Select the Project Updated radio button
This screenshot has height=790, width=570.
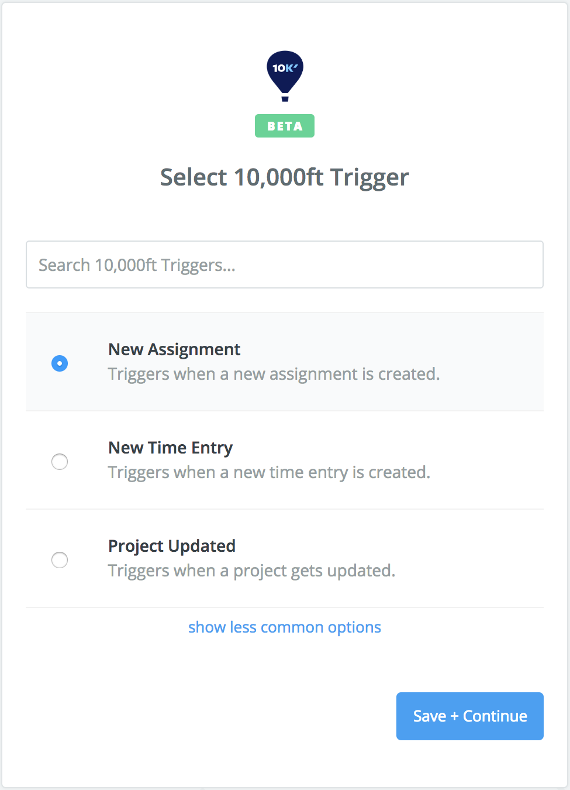(x=60, y=560)
